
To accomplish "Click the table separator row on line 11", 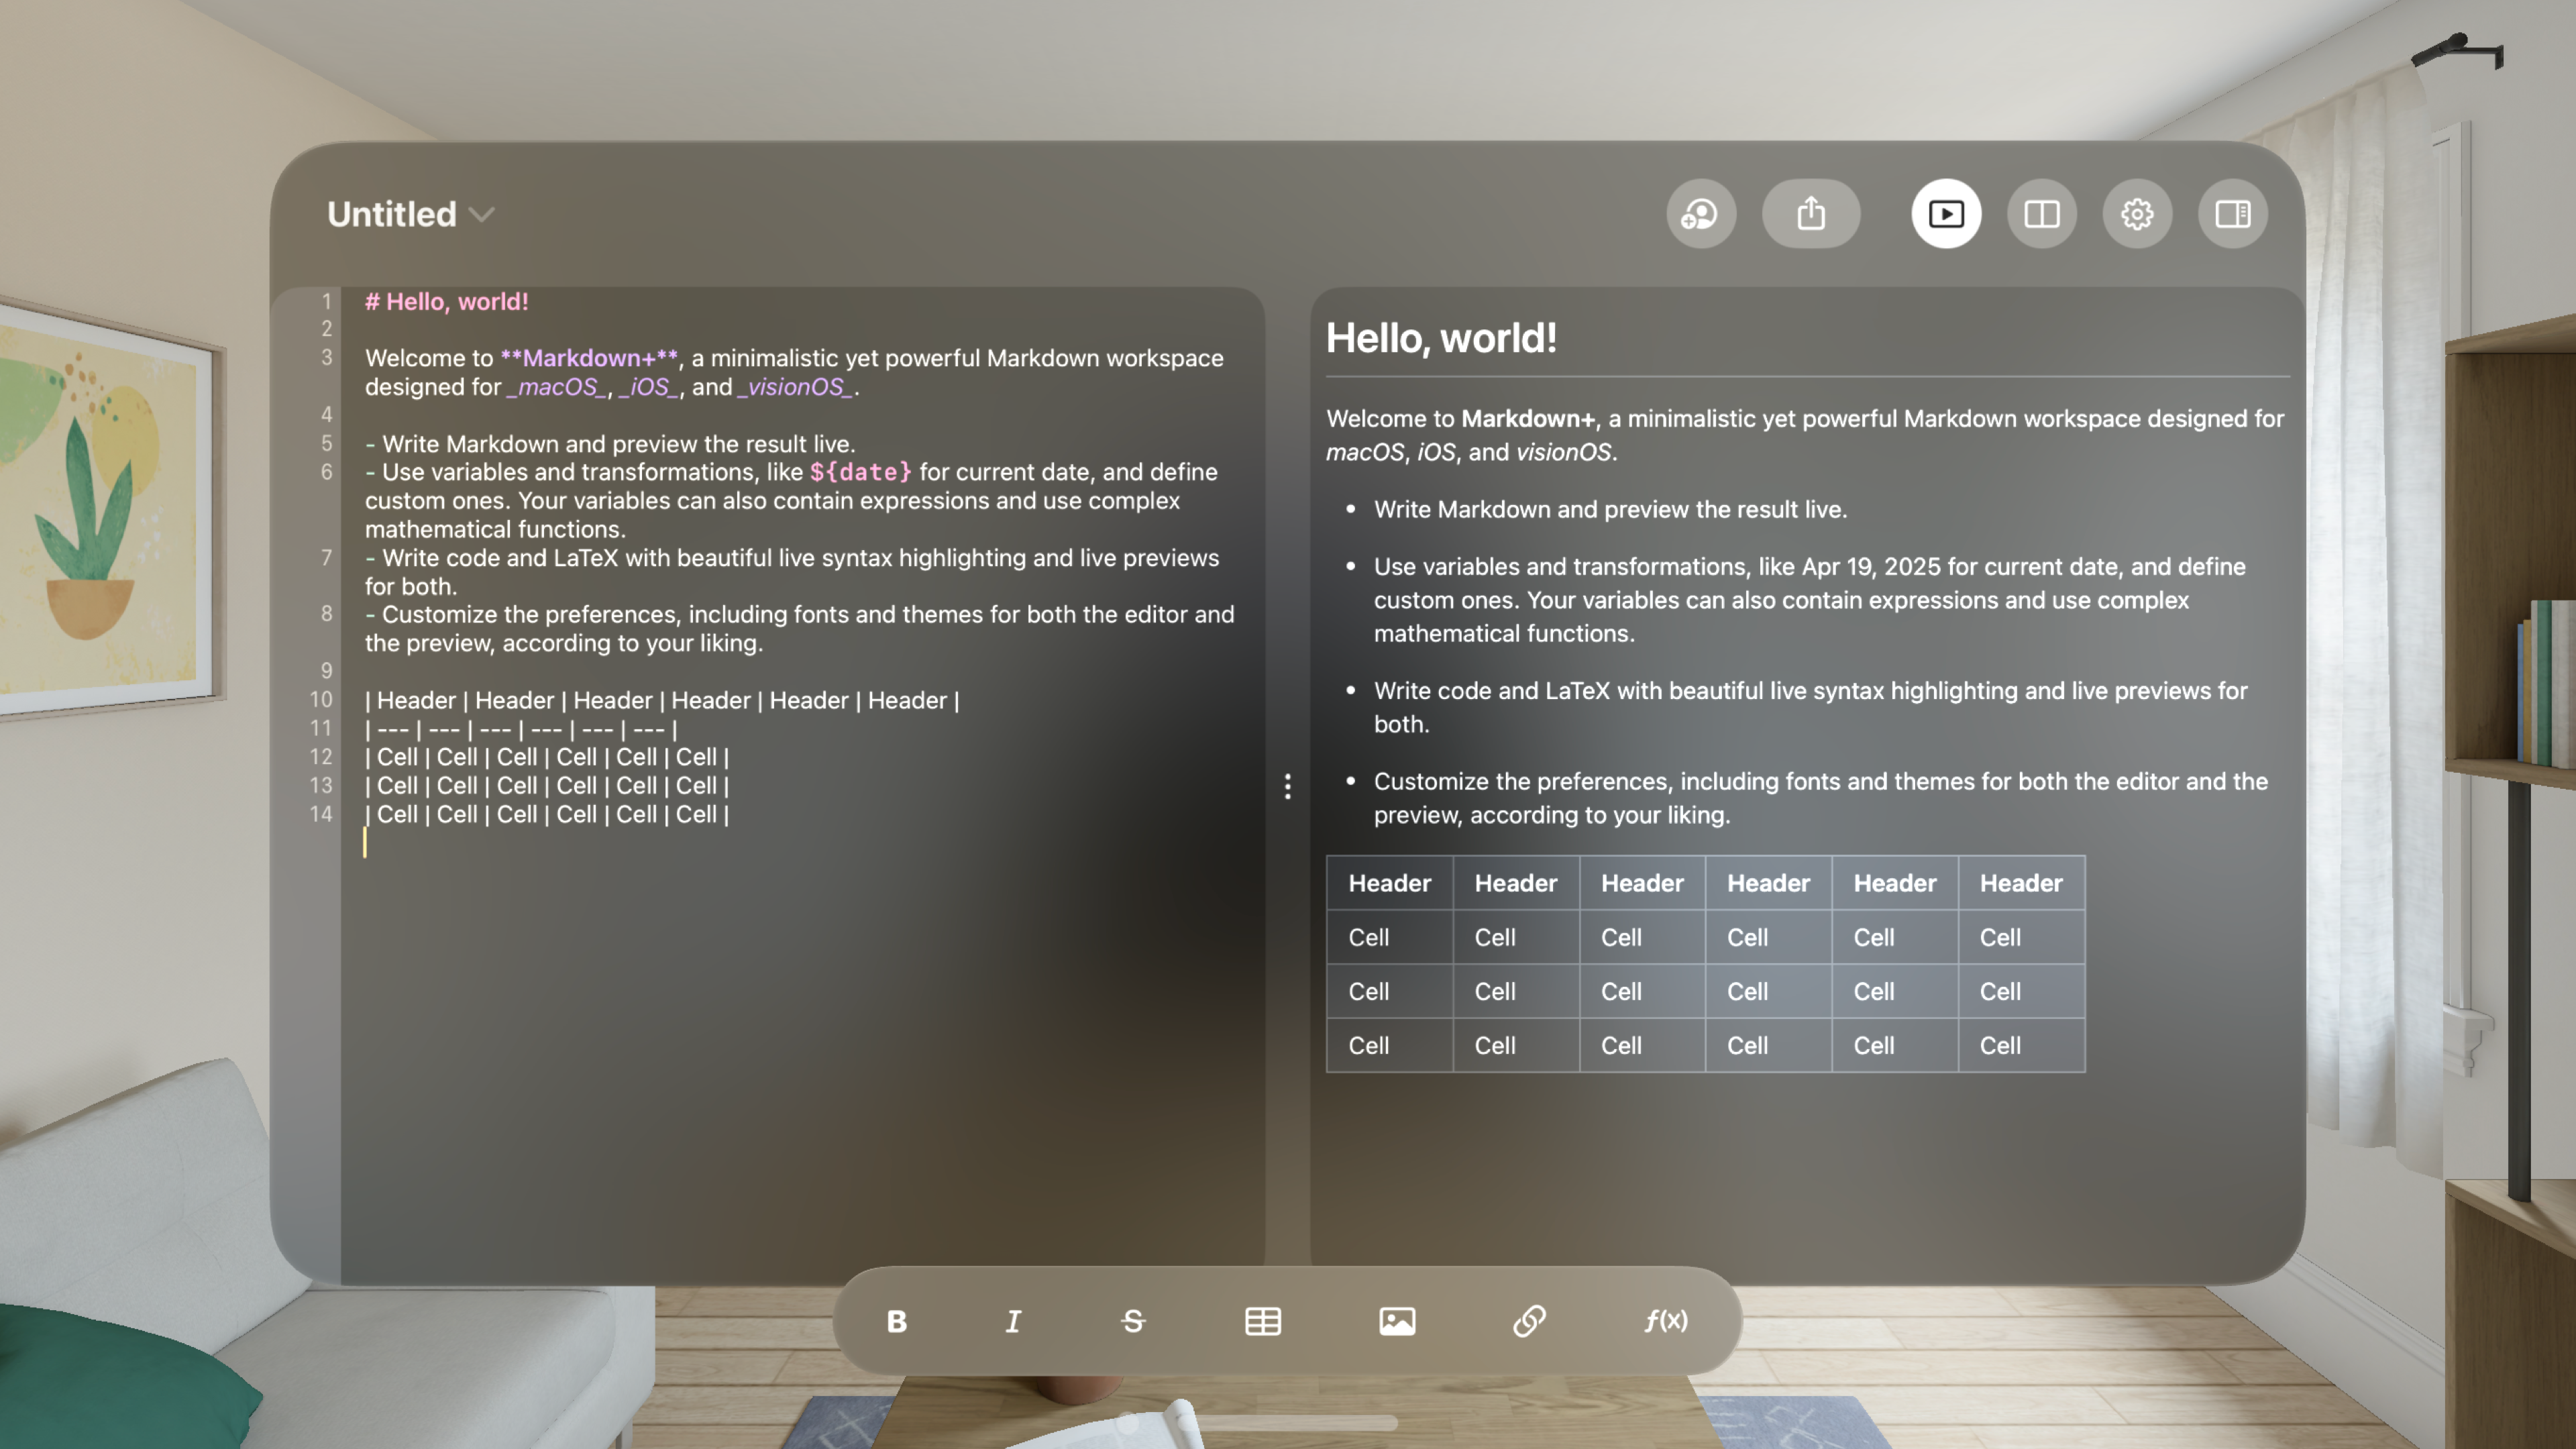I will pos(521,729).
